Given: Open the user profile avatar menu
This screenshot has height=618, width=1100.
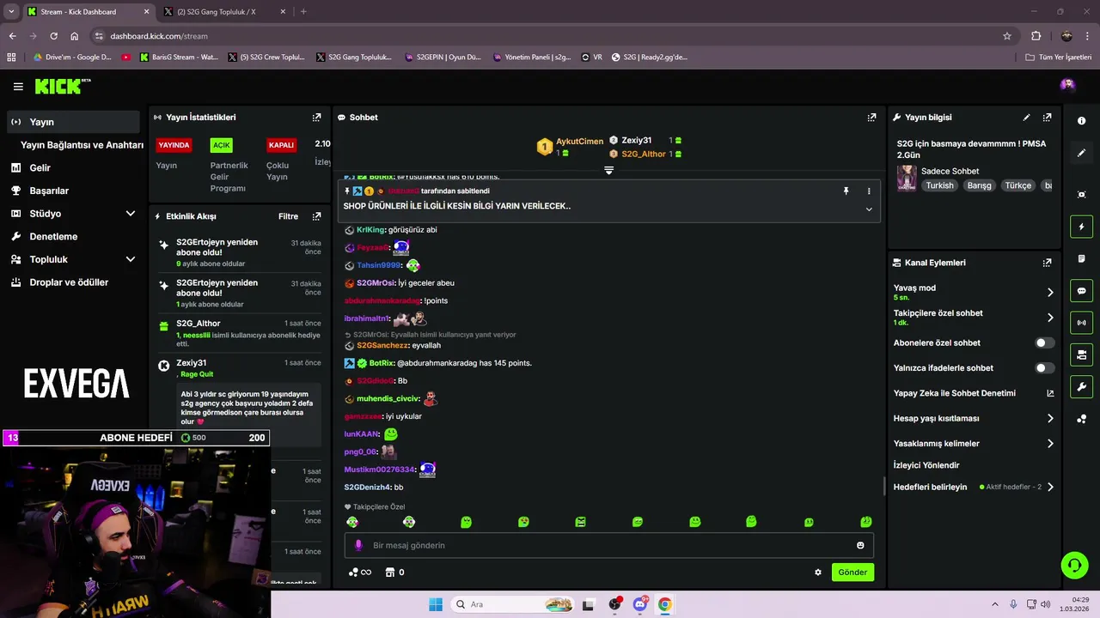Looking at the screenshot, I should [x=1067, y=85].
